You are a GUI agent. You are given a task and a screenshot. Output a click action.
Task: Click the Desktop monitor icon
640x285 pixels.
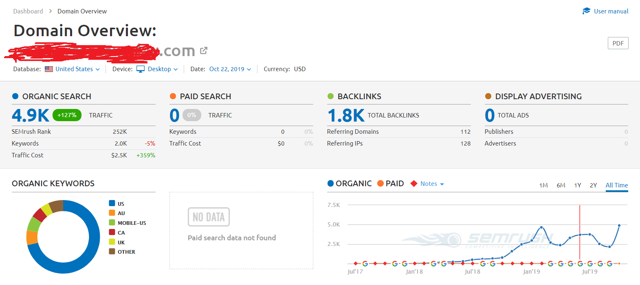[x=141, y=69]
